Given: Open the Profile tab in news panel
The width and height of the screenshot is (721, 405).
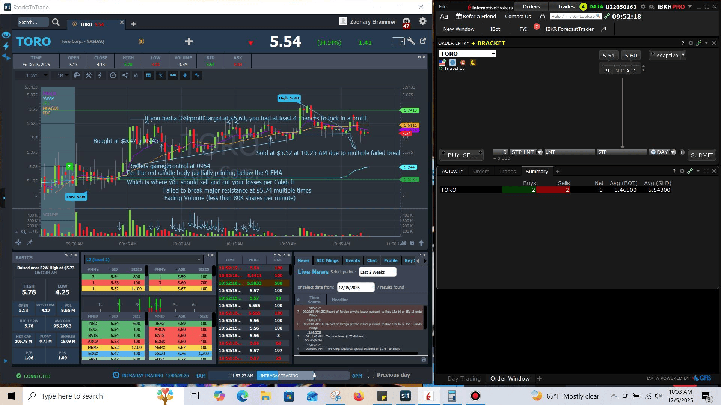Looking at the screenshot, I should click(391, 260).
